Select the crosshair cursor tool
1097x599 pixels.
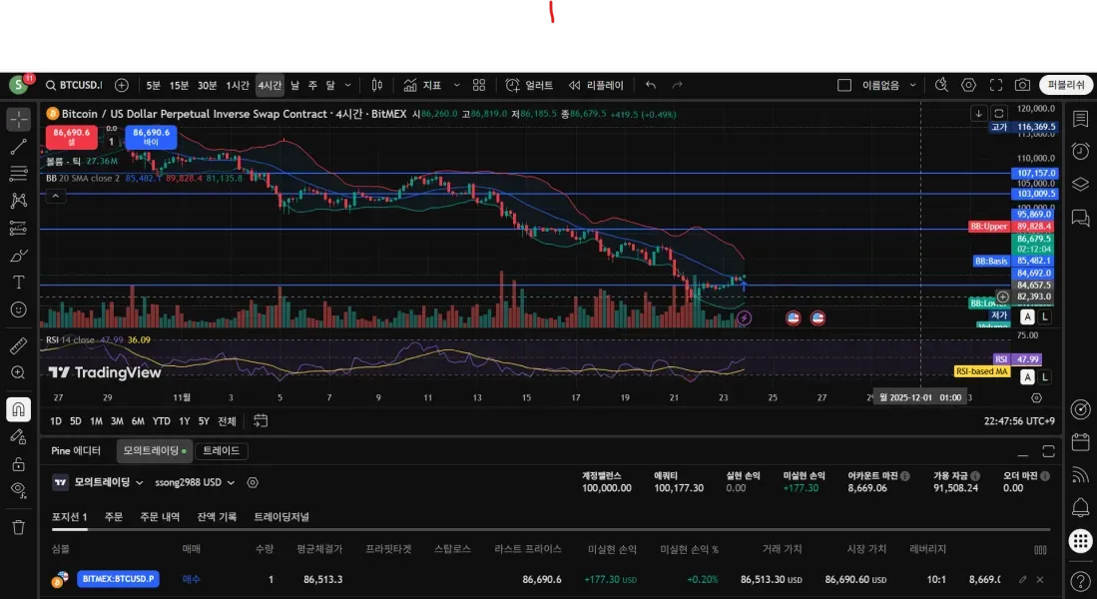tap(19, 120)
